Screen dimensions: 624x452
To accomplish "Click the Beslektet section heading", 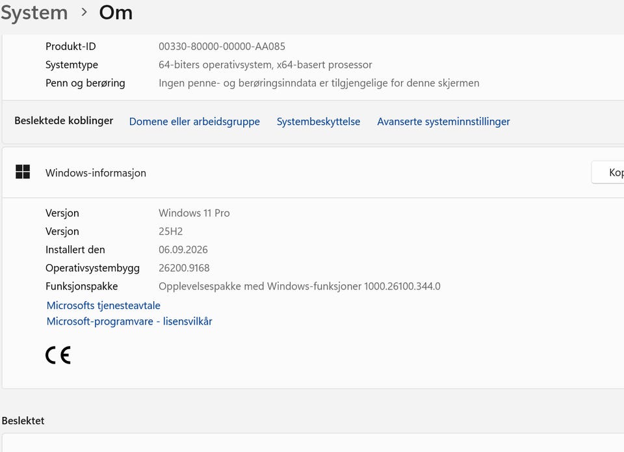I will (x=23, y=421).
